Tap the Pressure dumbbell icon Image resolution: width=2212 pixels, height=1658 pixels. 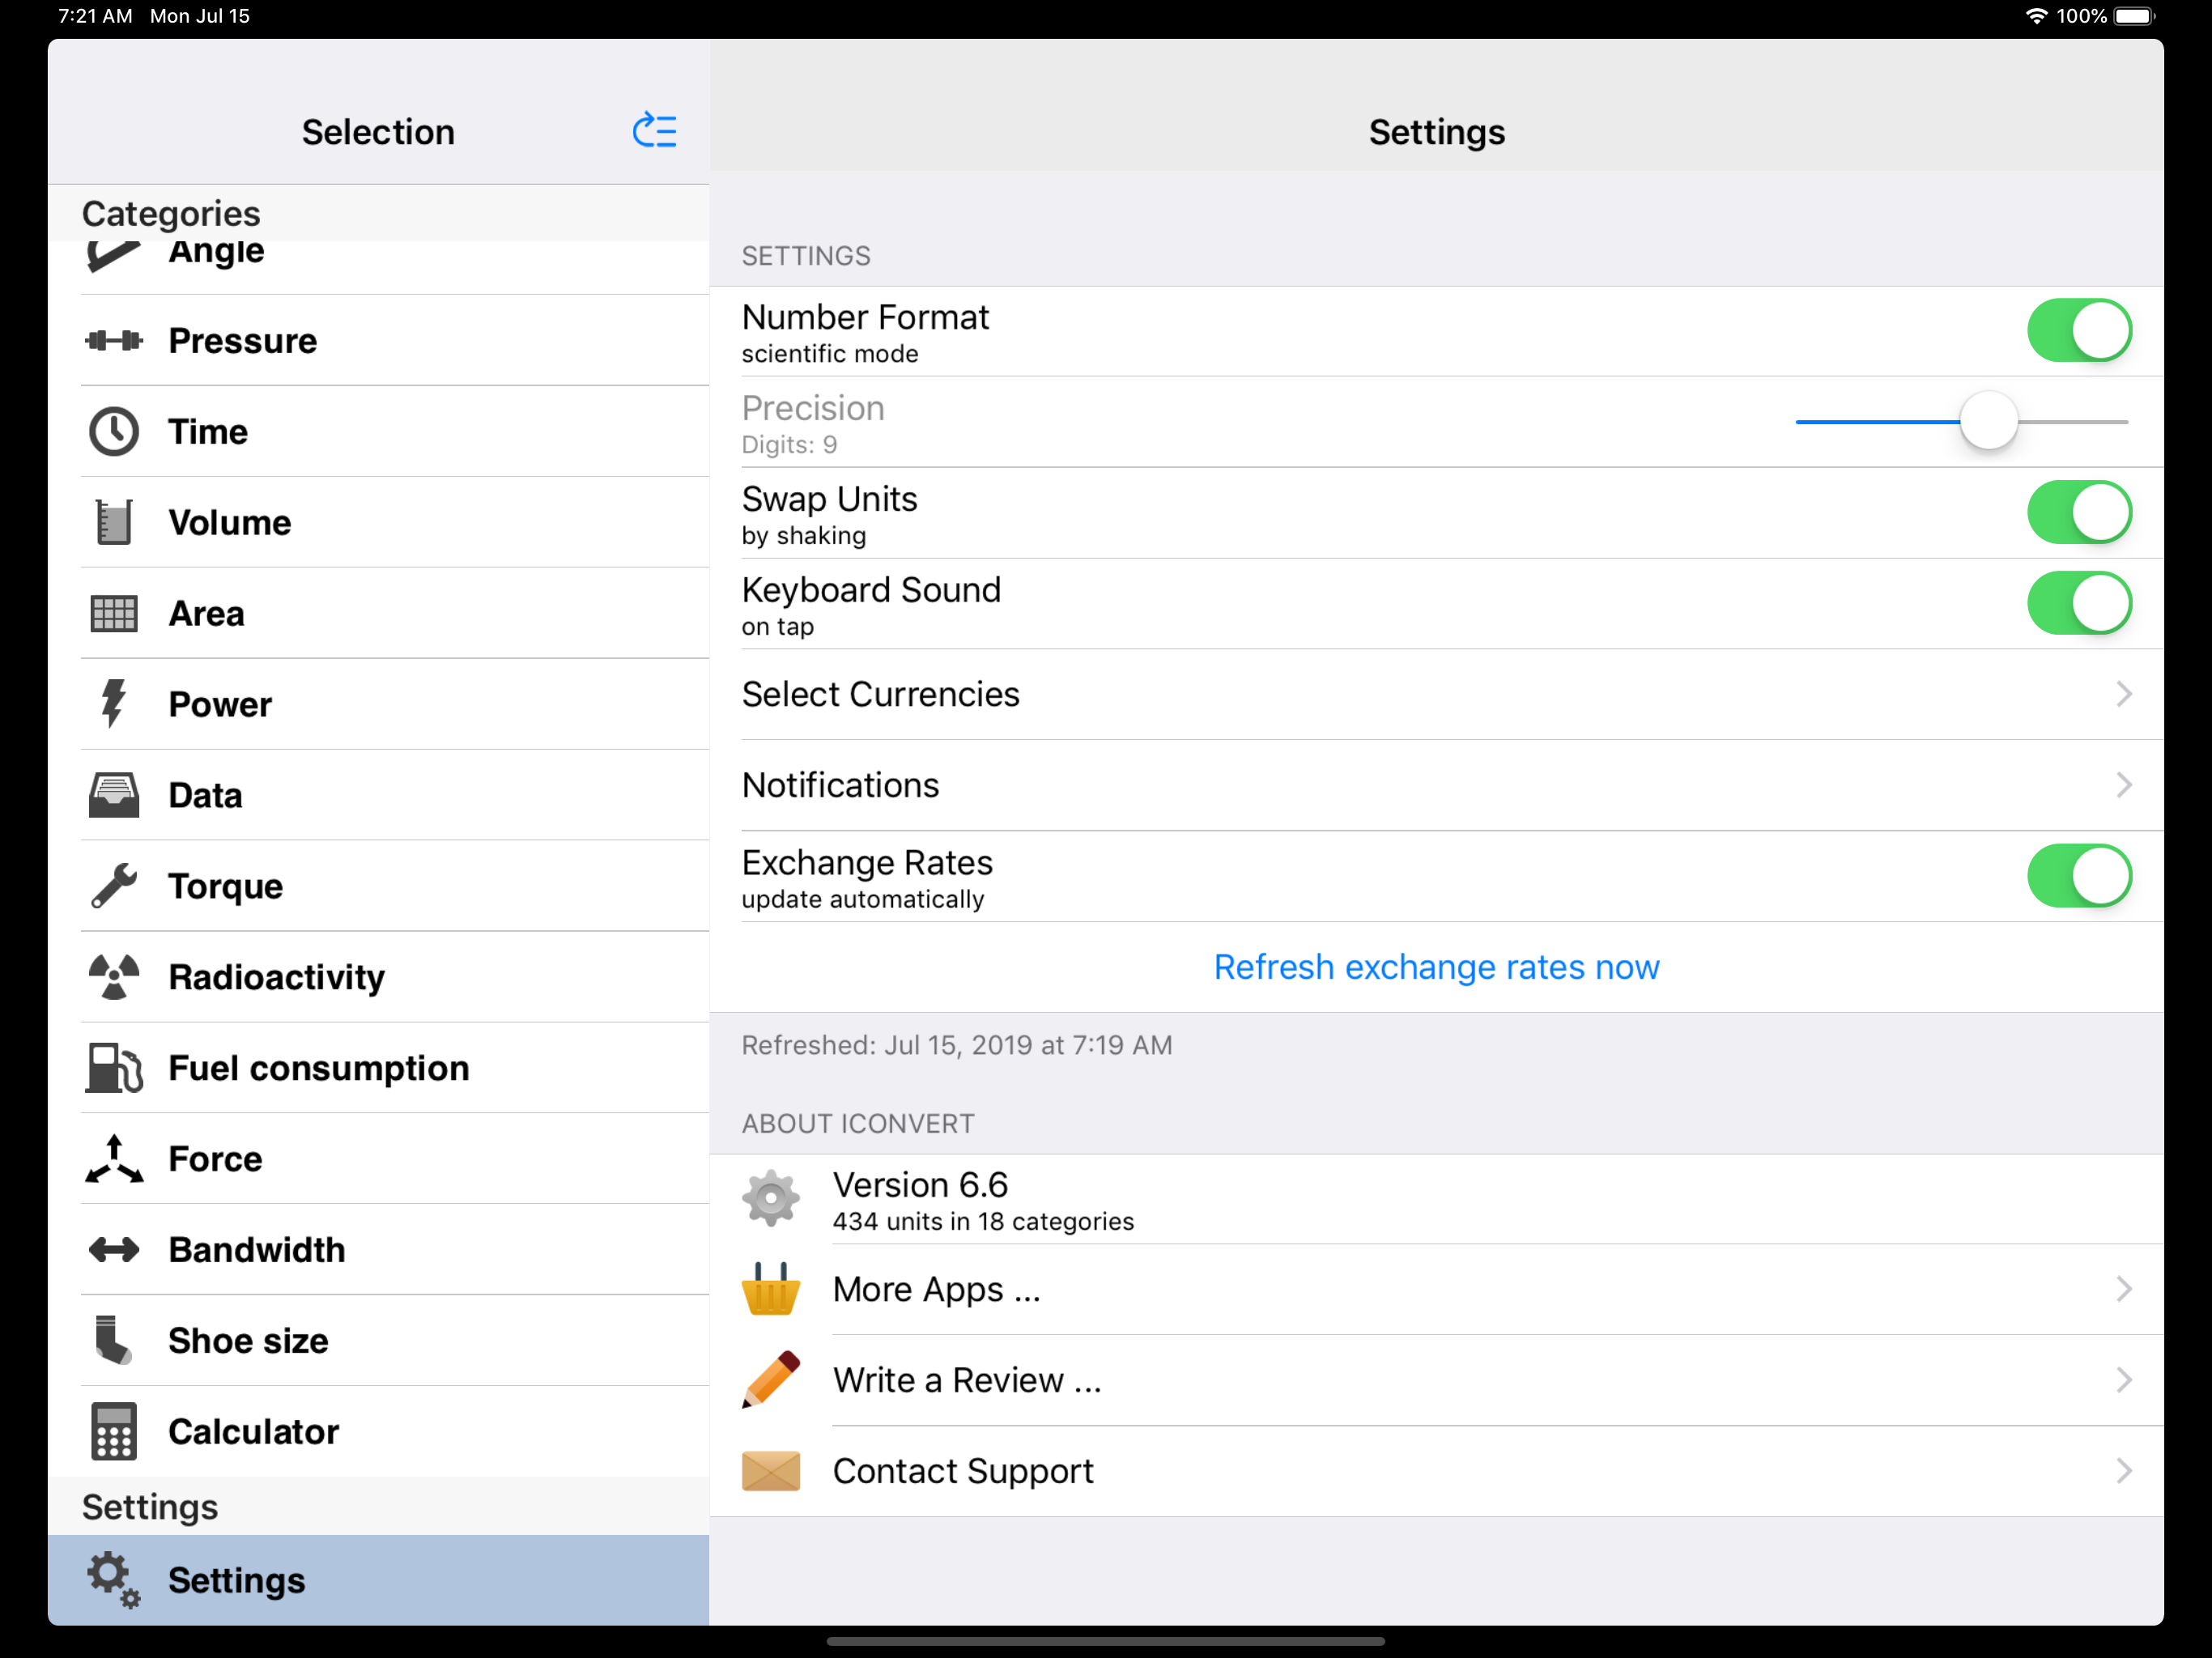114,341
